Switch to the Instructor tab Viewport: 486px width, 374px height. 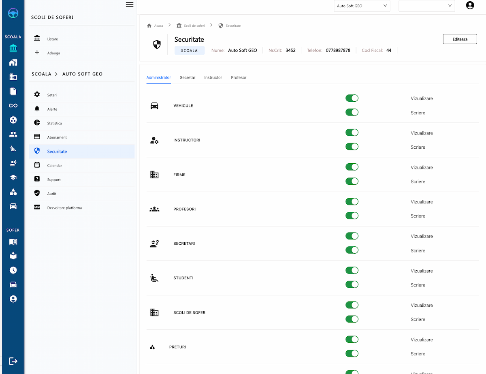pyautogui.click(x=213, y=77)
